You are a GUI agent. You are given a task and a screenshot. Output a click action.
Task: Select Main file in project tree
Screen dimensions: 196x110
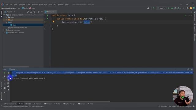tap(23, 25)
